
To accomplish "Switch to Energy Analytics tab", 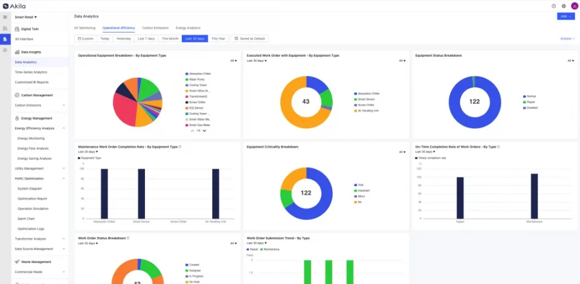I will point(188,28).
